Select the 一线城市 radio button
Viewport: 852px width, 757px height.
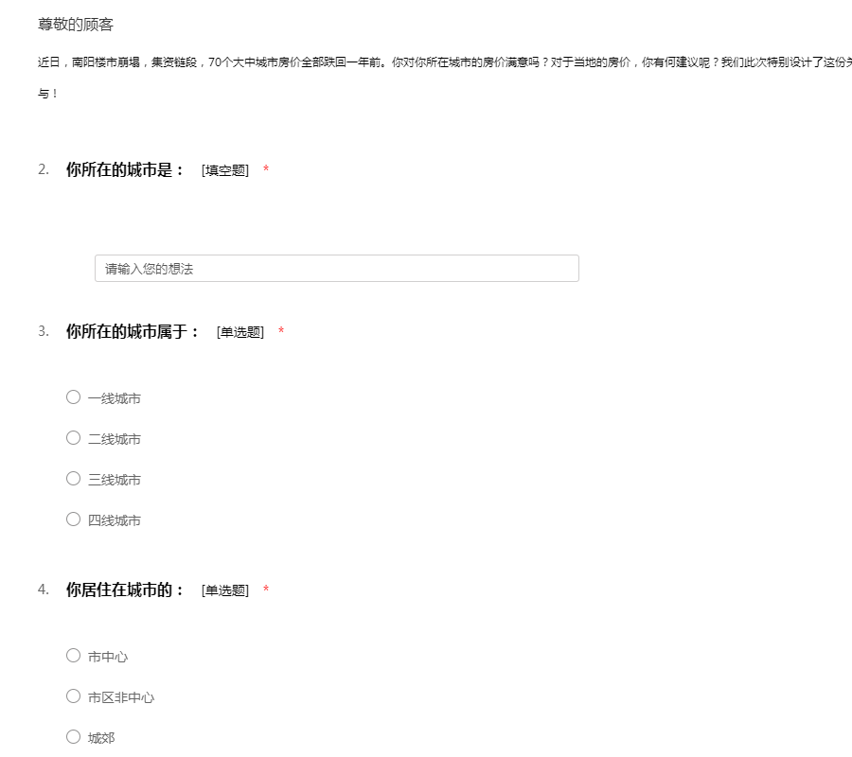click(x=73, y=397)
